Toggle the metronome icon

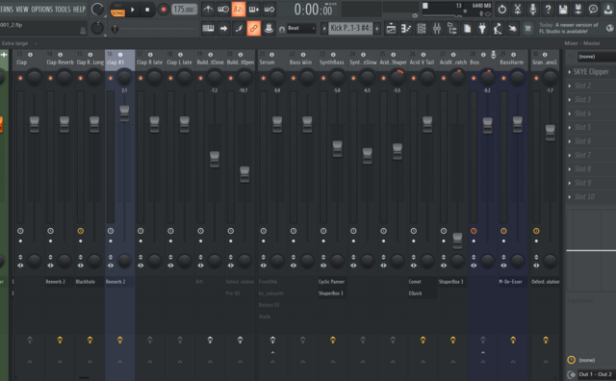(208, 9)
